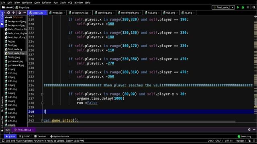Click the fold end marker on line 238
This screenshot has height=144, width=257.
pos(42,103)
